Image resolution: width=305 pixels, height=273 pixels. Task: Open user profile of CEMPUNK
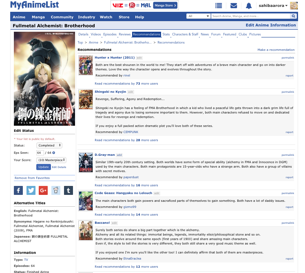pyautogui.click(x=131, y=132)
